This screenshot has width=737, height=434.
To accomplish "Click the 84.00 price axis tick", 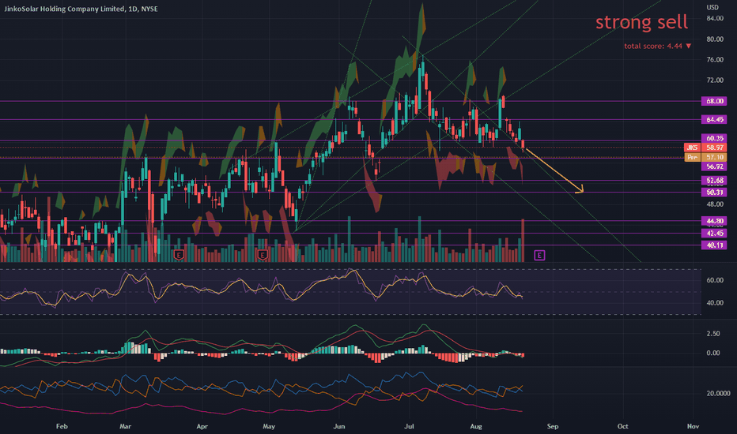I will tap(715, 18).
